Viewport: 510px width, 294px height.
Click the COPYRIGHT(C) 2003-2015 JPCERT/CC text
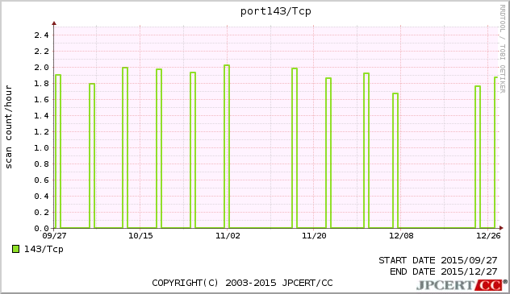click(x=242, y=283)
